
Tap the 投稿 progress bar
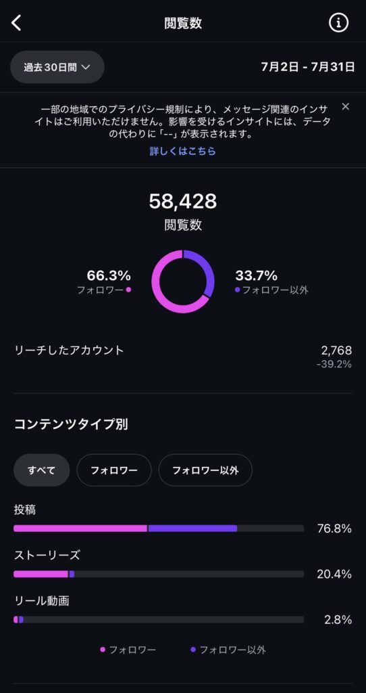[159, 528]
